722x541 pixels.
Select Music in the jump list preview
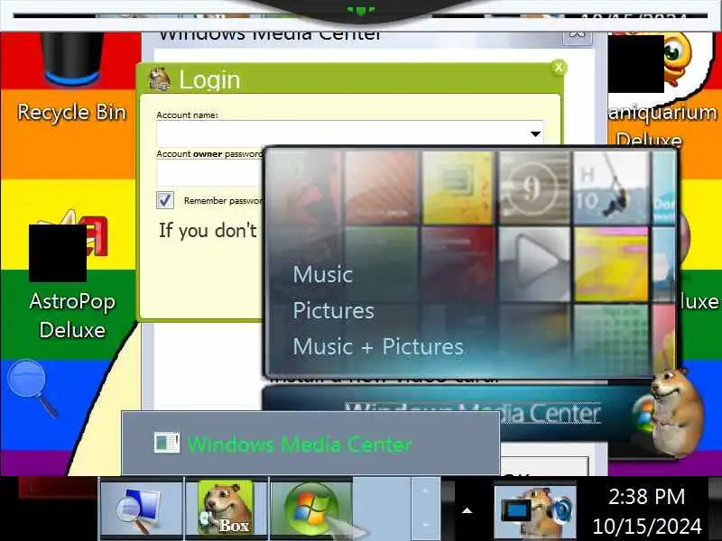pos(323,275)
